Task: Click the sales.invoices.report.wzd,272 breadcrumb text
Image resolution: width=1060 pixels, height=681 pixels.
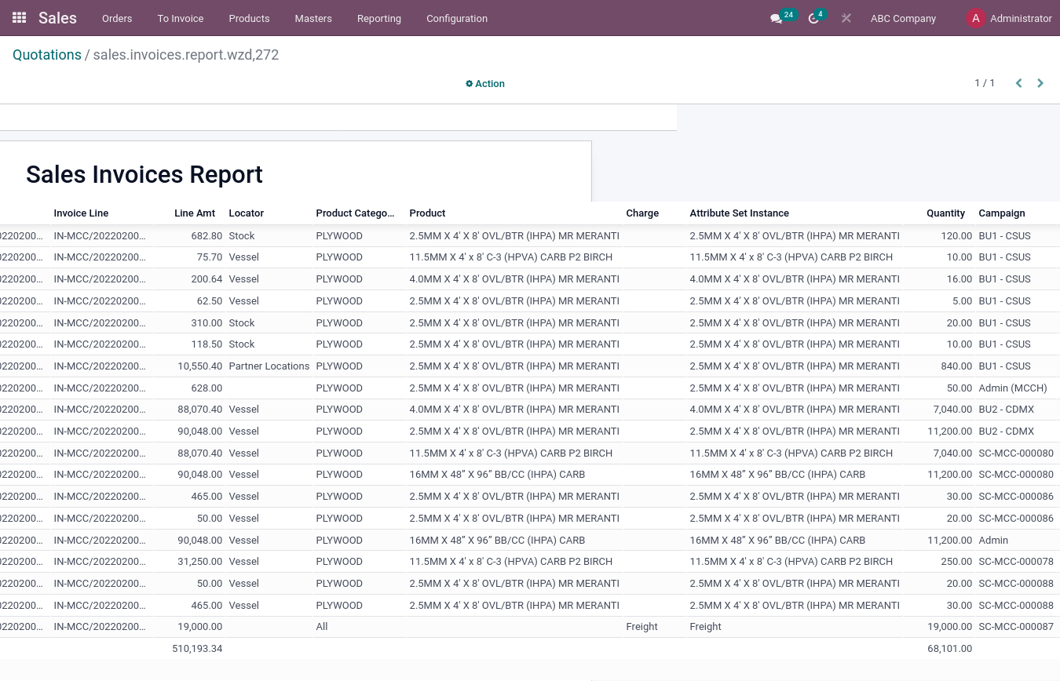Action: (185, 55)
